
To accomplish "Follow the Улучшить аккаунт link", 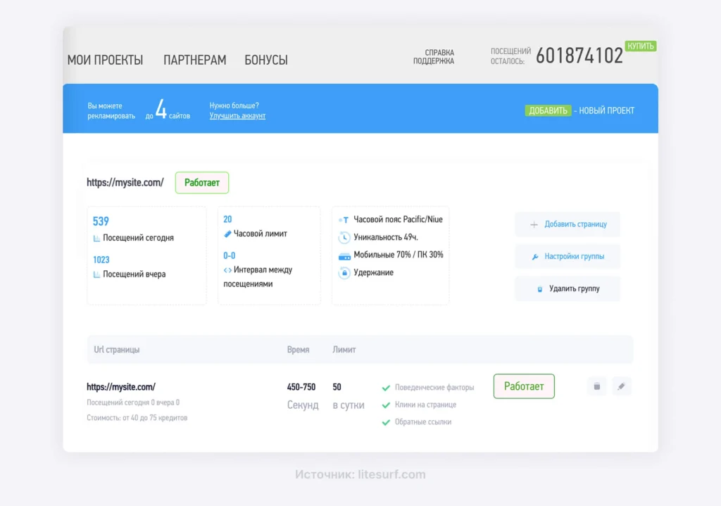I will tap(237, 116).
